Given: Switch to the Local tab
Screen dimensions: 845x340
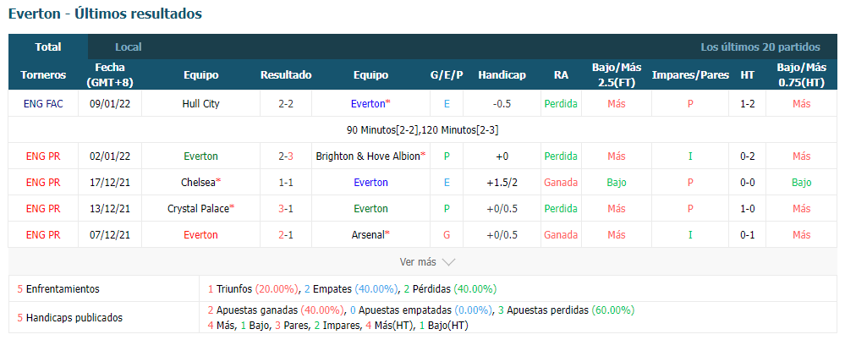Looking at the screenshot, I should [129, 47].
